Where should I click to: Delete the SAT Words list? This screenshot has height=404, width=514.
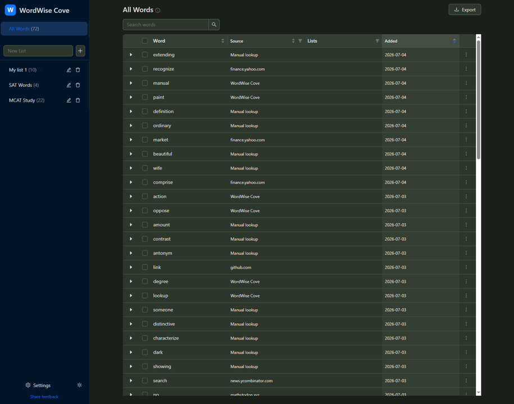click(x=78, y=85)
